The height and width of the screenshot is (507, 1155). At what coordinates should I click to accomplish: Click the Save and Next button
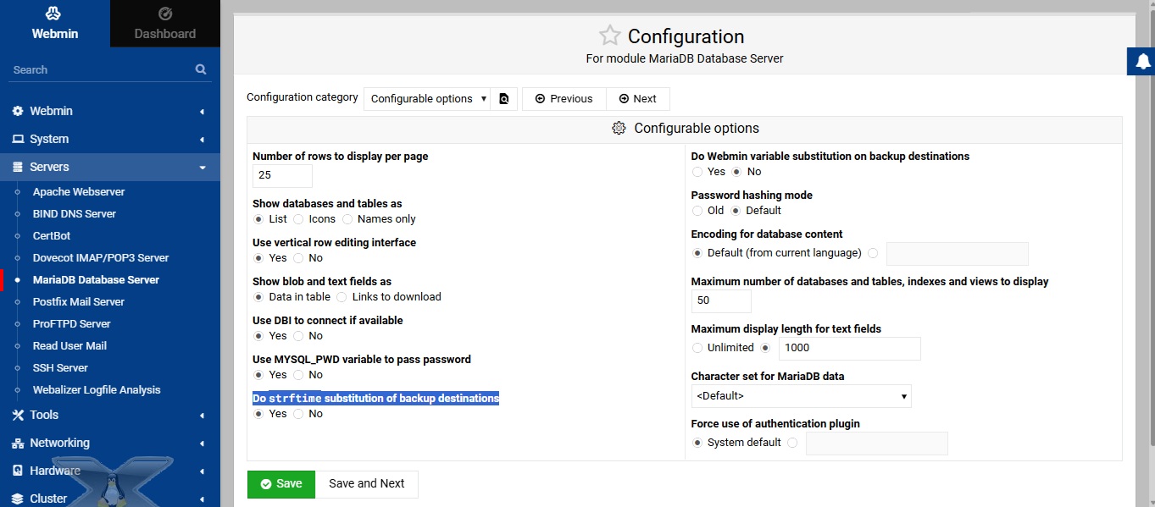(367, 484)
